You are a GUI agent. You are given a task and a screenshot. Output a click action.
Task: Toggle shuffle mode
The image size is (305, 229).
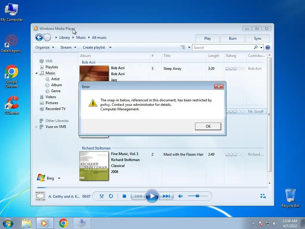coord(102,196)
